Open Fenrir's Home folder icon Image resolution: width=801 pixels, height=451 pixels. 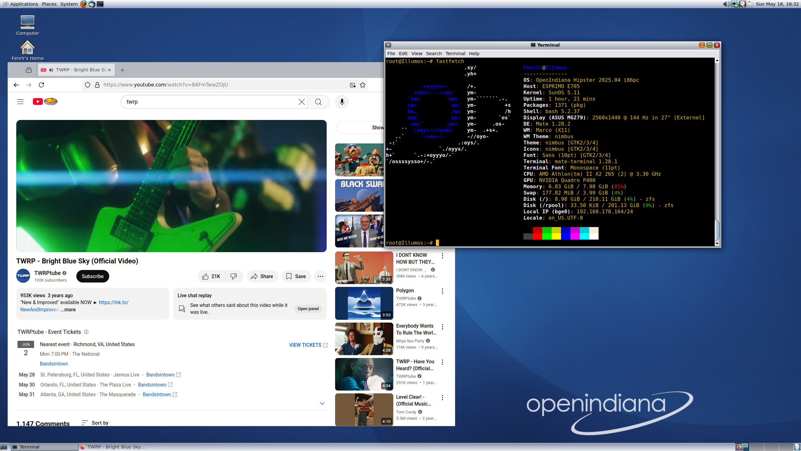click(x=28, y=50)
